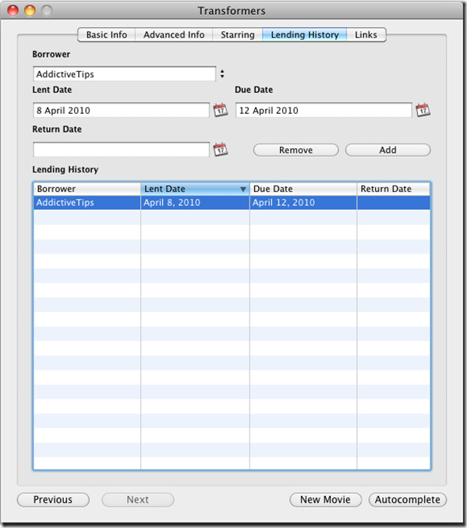Screen dimensions: 467x528
Task: Expand the Borrower combo box arrows
Action: coord(222,74)
